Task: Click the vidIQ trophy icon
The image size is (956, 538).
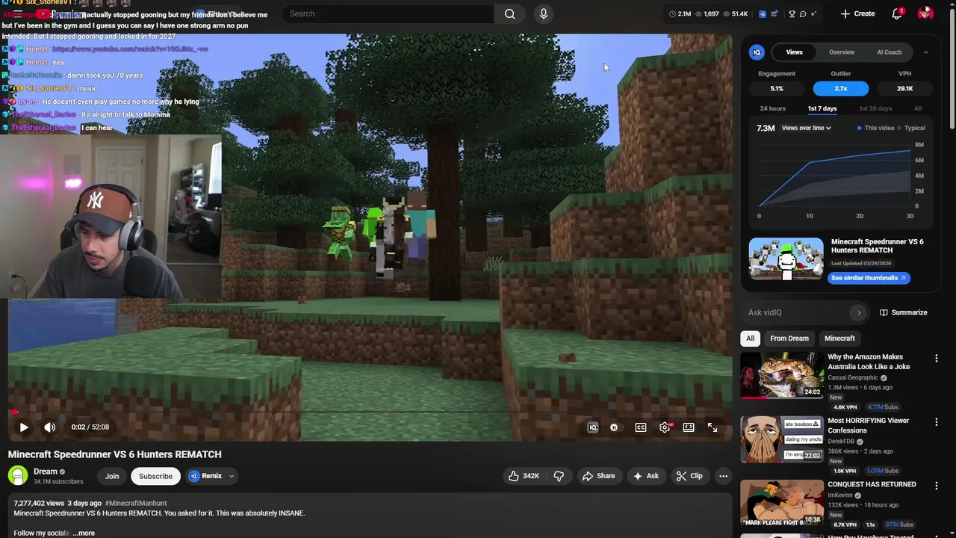Action: pyautogui.click(x=792, y=13)
